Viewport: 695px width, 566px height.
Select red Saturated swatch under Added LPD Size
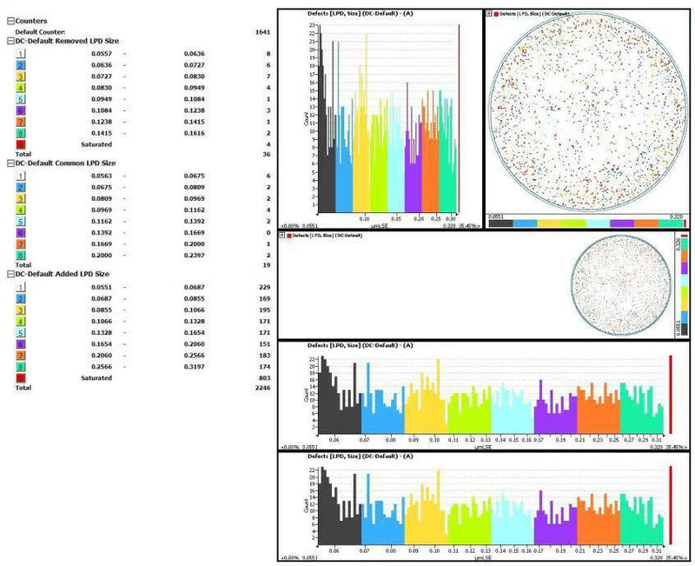click(x=20, y=378)
